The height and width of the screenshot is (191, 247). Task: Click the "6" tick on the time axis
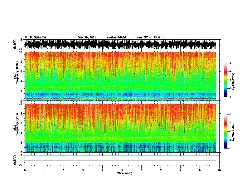142,170
